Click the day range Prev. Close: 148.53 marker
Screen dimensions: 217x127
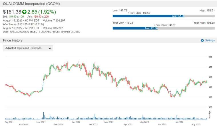coord(139,13)
